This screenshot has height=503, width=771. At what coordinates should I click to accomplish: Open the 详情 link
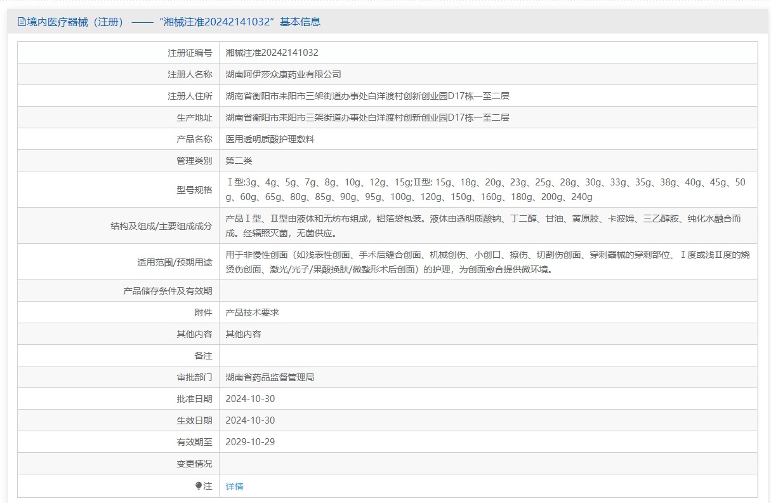tap(235, 486)
